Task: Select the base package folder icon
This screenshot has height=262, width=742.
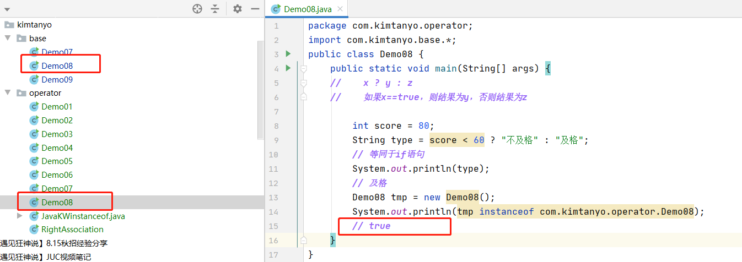Action: pyautogui.click(x=21, y=39)
